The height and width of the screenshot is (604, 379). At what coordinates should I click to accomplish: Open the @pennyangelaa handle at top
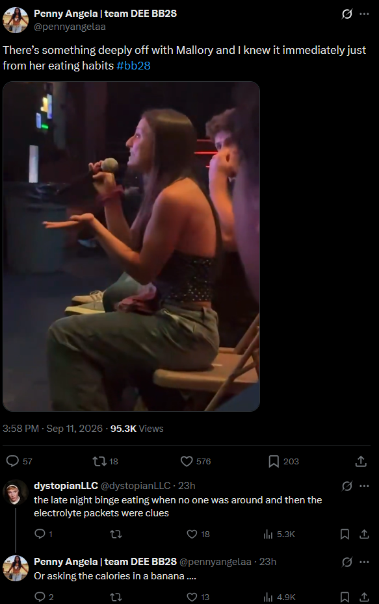(70, 27)
